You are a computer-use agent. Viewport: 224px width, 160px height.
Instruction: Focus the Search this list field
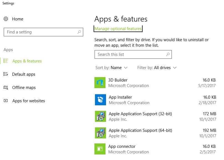point(133,54)
